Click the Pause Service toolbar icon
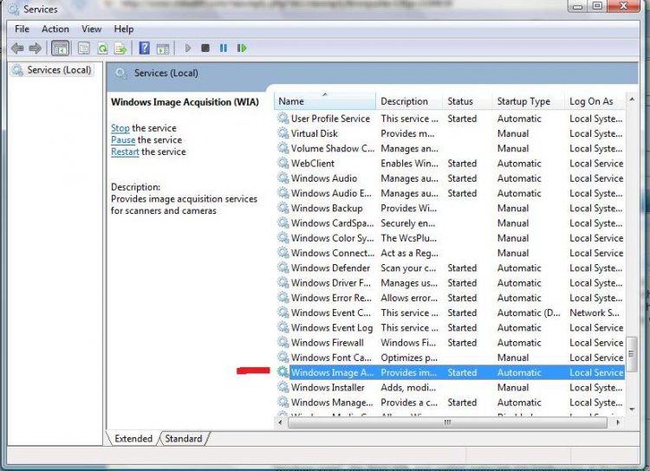The image size is (650, 471). coord(224,48)
